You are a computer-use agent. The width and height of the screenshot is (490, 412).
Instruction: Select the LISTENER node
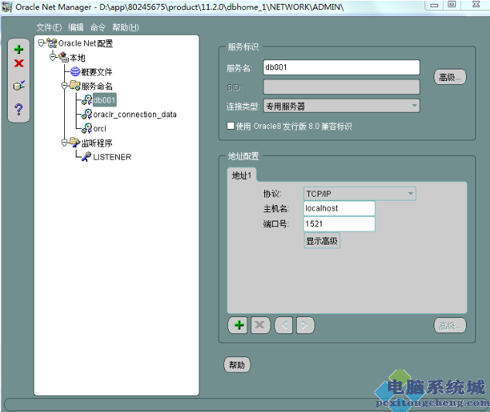pos(112,157)
